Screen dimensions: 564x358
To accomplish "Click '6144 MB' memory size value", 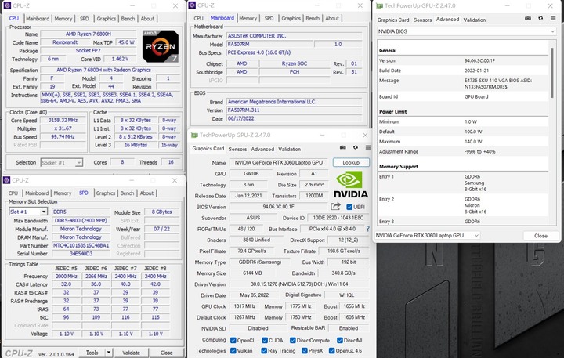I will tap(252, 273).
